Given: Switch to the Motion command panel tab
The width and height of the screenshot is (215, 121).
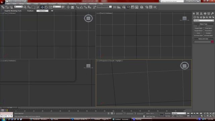Looking at the screenshot, I should (x=205, y=13).
